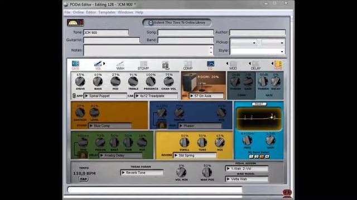Image resolution: width=357 pixels, height=200 pixels.
Task: Click the arrow left of MOD icon
Action: pos(227,63)
